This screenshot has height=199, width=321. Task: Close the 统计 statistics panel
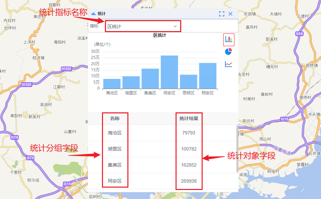click(230, 14)
